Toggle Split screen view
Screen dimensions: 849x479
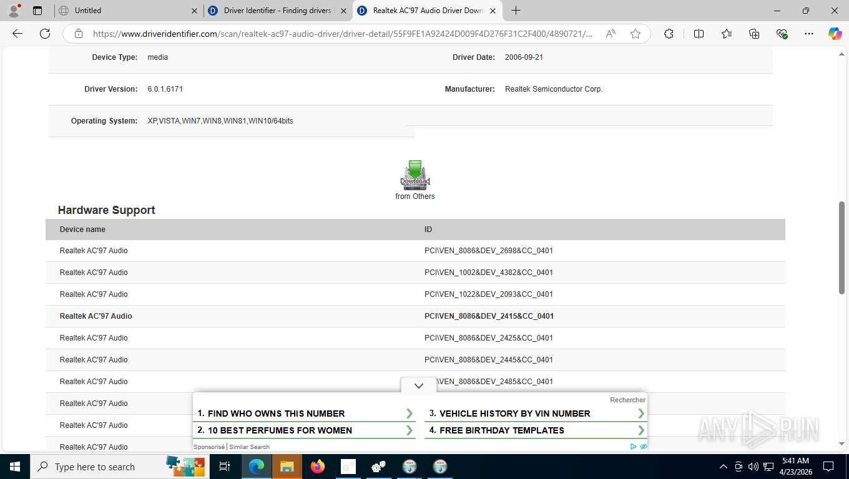tap(699, 34)
